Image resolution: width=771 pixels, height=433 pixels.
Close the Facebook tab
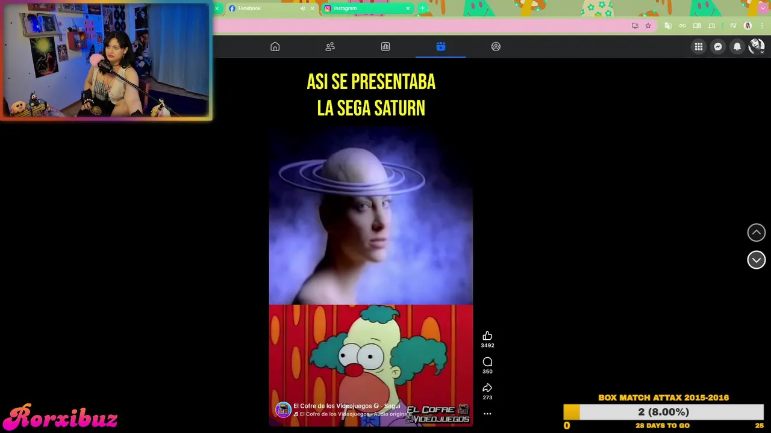(x=312, y=8)
